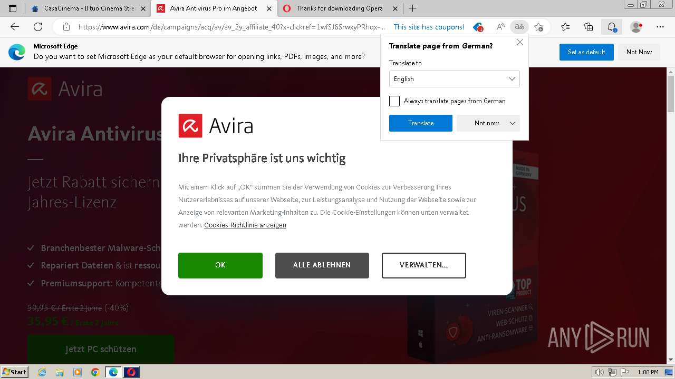Open the shopping coupons tag icon
675x379 pixels.
pos(478,27)
